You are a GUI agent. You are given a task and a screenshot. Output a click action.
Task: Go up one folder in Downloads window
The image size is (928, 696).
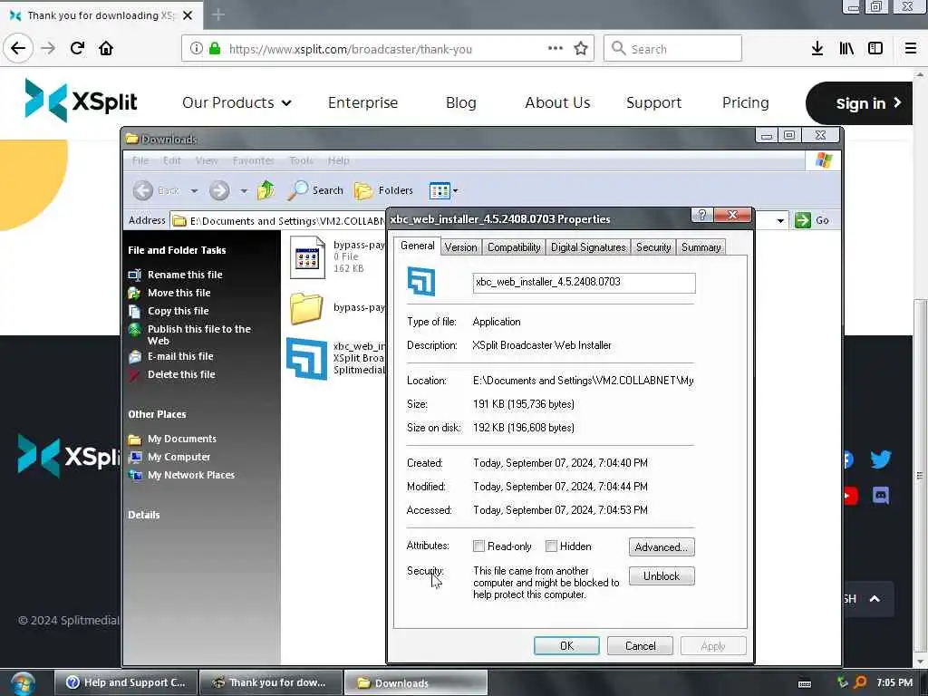266,190
